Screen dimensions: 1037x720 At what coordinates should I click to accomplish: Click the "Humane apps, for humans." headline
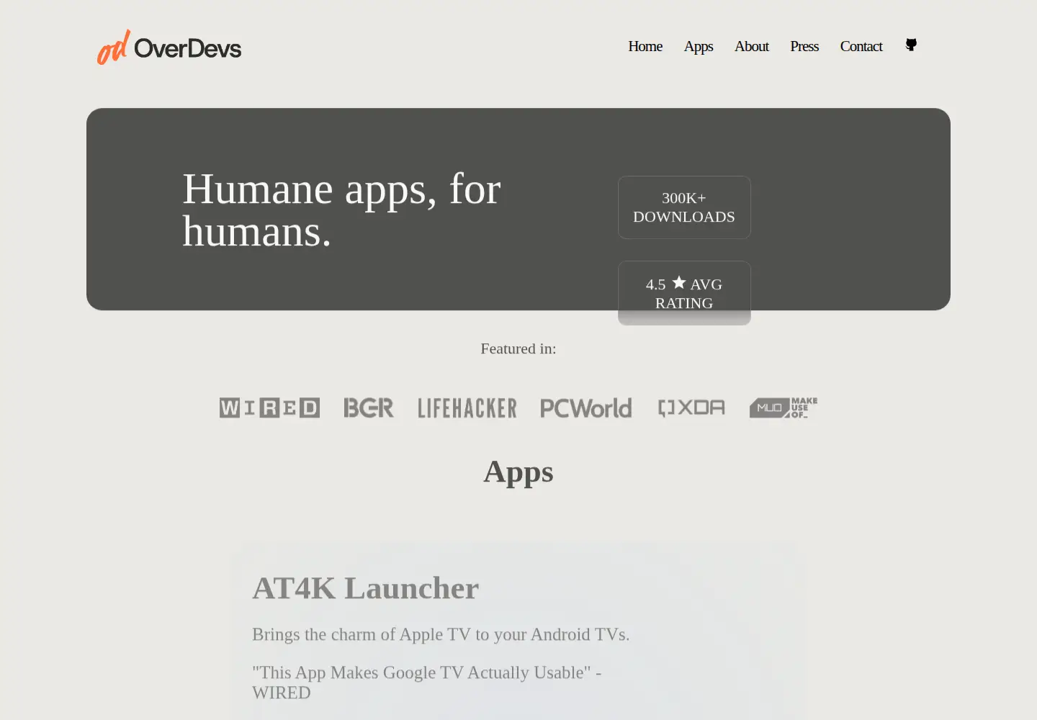(341, 210)
